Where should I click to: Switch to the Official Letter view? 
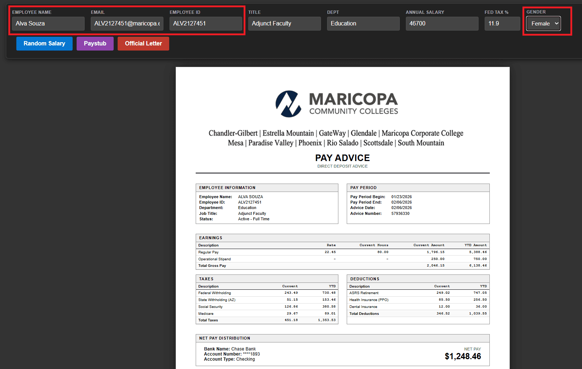[x=143, y=44]
